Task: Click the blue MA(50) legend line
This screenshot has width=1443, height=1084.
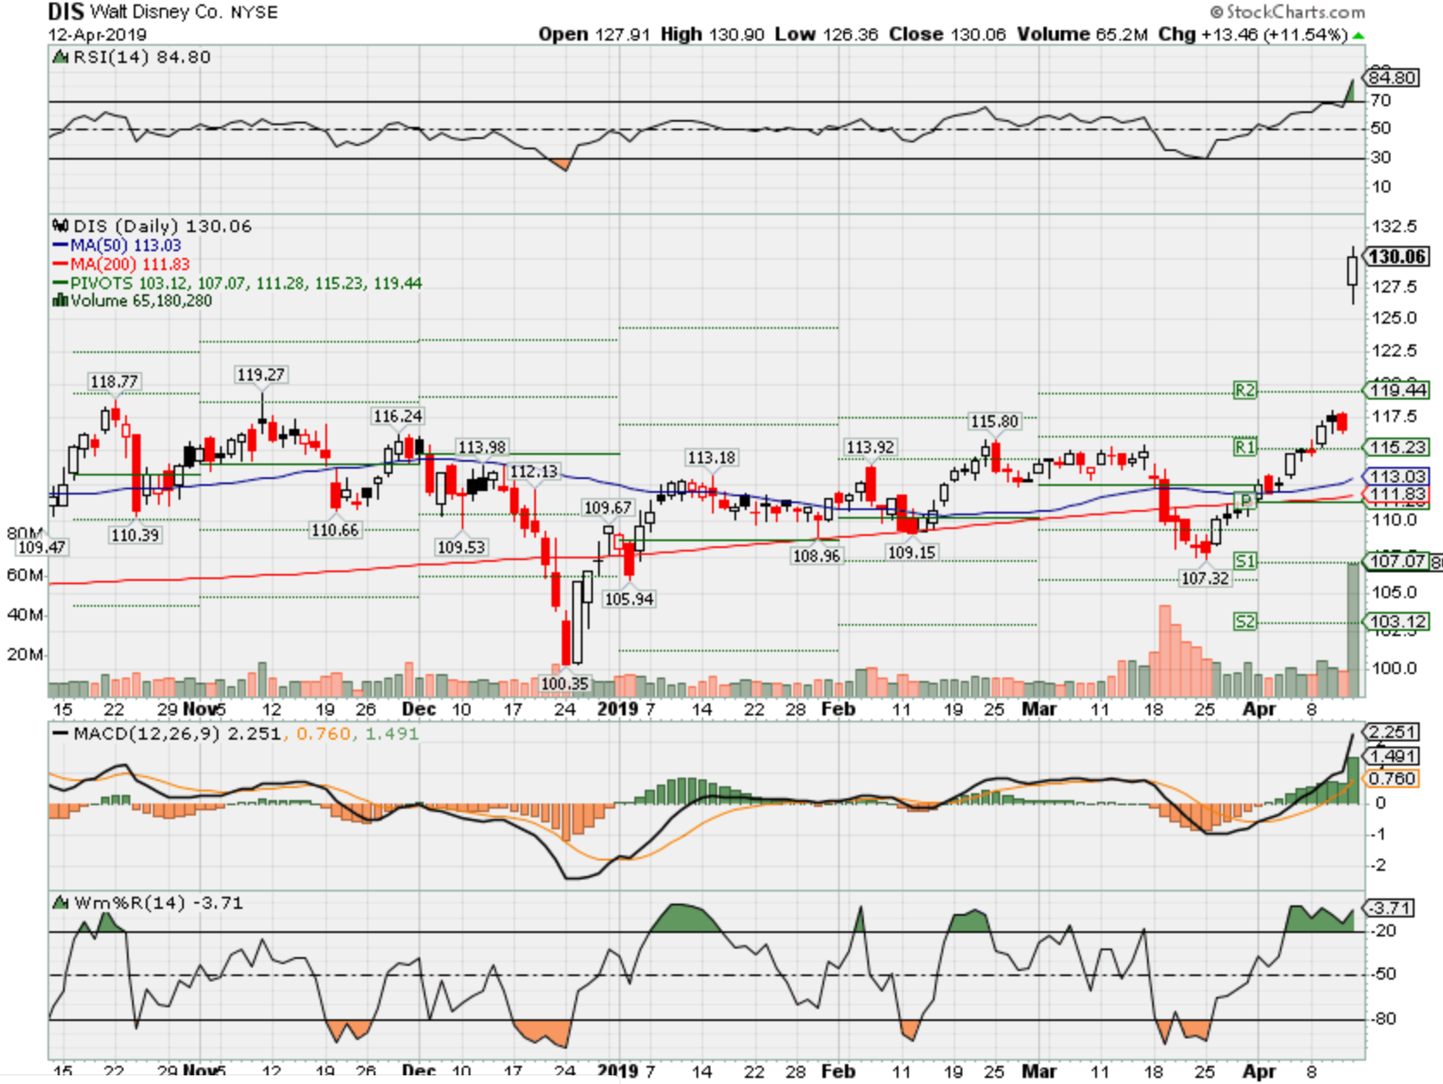Action: [60, 246]
